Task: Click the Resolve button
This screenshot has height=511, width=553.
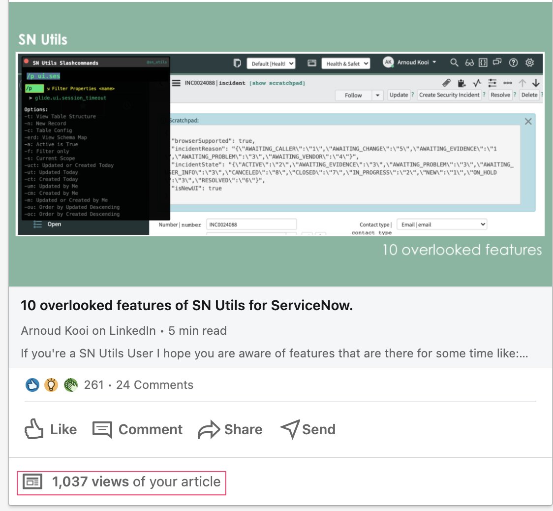Action: coord(501,95)
